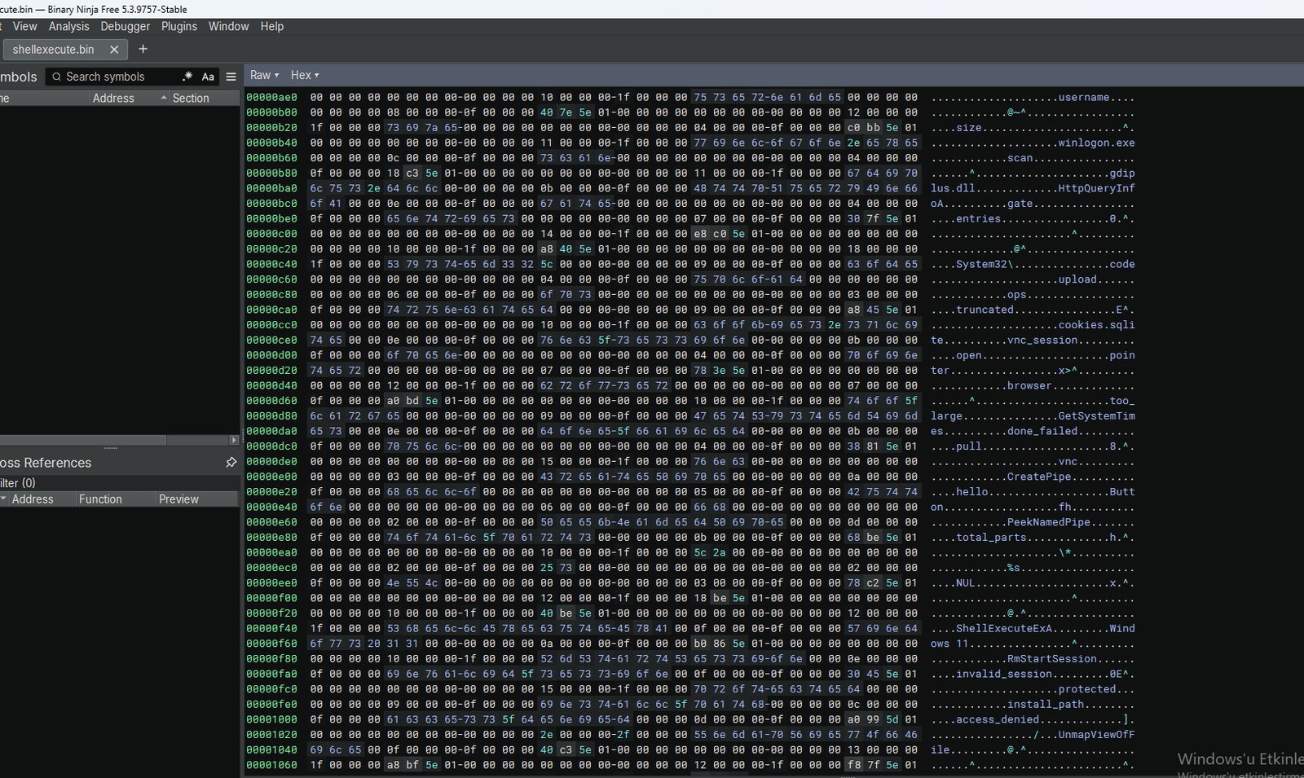
Task: Click ASCII text 'HttpQueryInf' in hex view
Action: pos(1097,188)
